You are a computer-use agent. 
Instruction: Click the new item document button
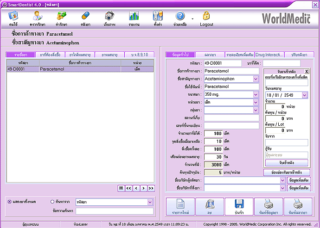tap(180, 206)
